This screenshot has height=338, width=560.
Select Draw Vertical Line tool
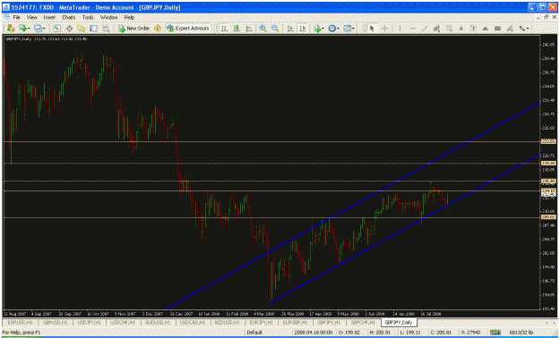(400, 29)
